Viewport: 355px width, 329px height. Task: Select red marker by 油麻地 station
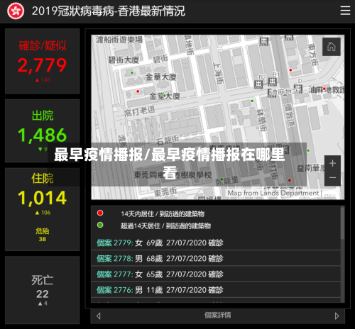(x=324, y=89)
